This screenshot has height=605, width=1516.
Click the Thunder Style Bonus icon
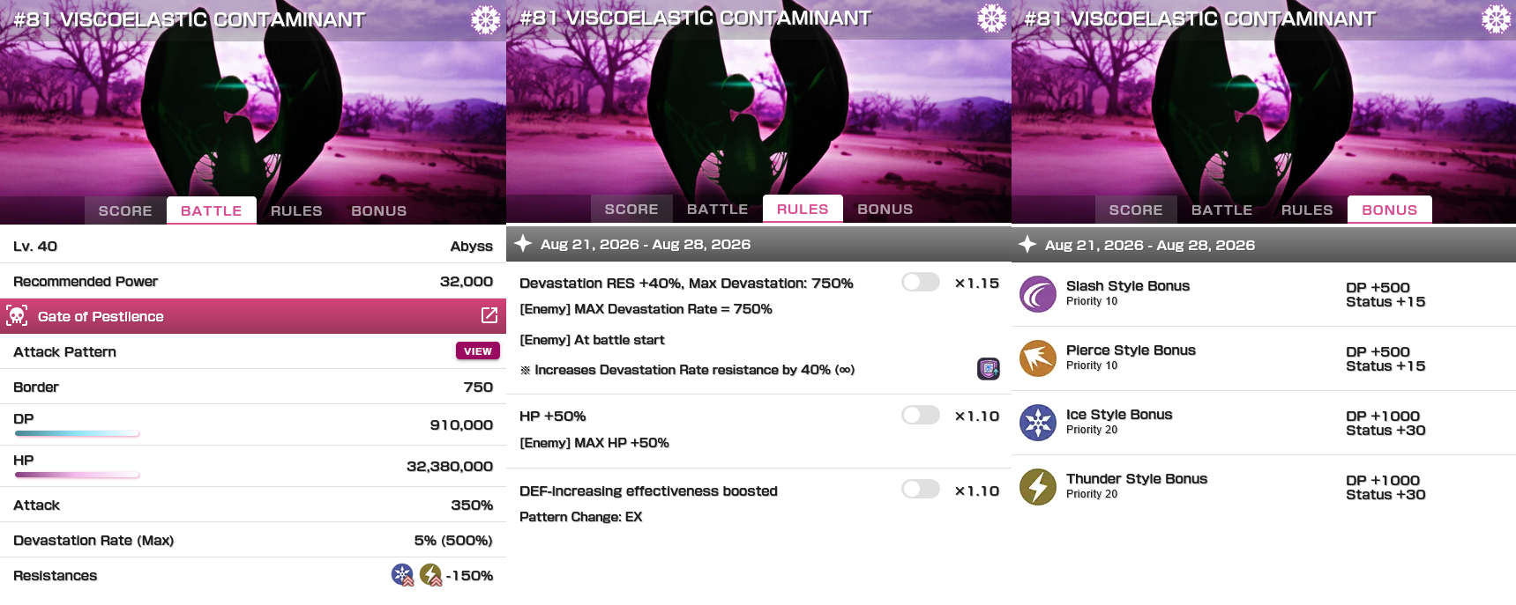[x=1038, y=487]
